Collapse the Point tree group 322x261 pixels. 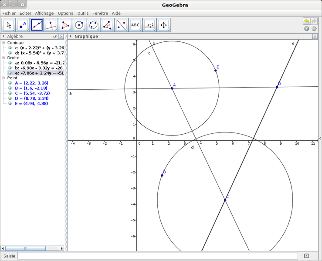pyautogui.click(x=3, y=78)
